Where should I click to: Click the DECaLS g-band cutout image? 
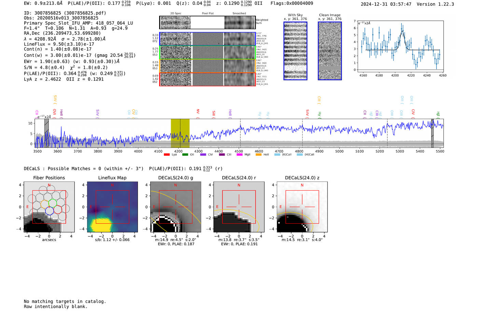175,207
